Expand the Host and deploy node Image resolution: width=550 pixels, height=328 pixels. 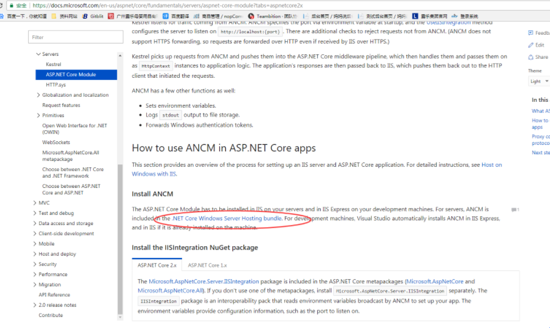pos(34,254)
